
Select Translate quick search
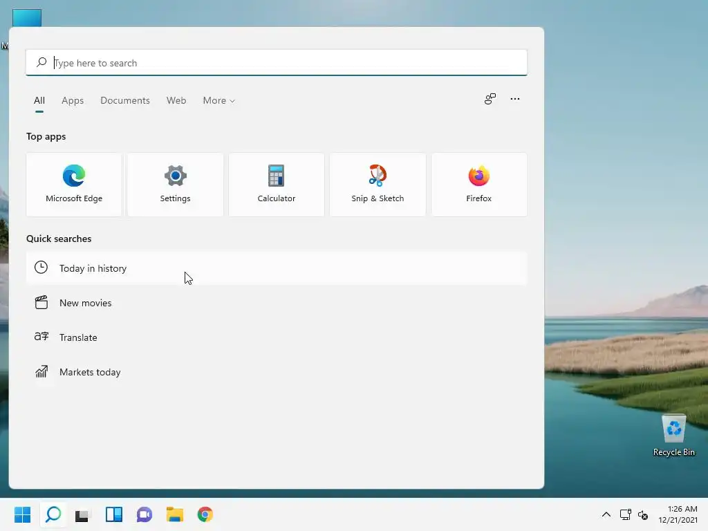(x=277, y=337)
